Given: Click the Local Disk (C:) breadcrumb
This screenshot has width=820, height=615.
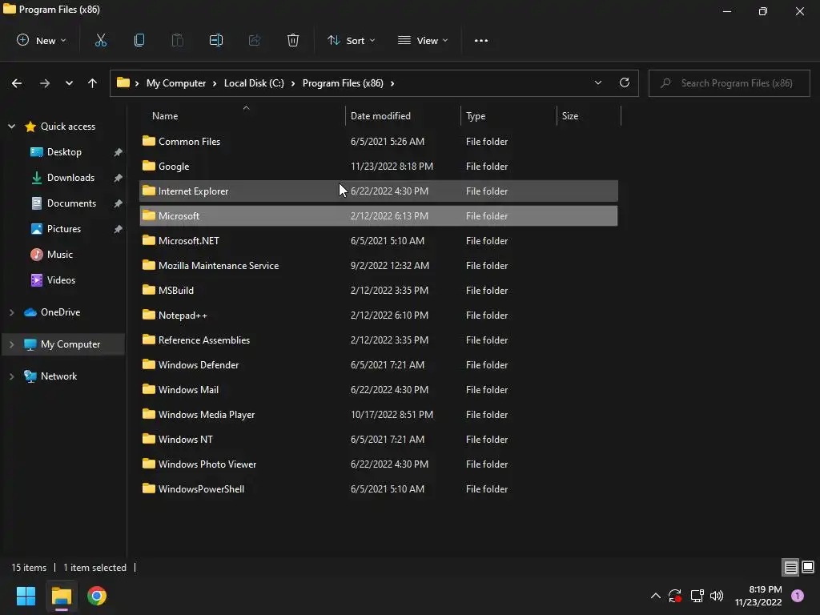Looking at the screenshot, I should tap(254, 83).
